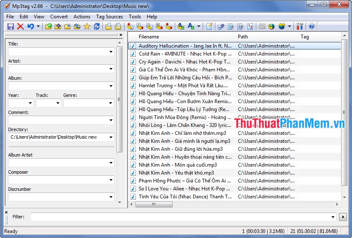
Task: Open the Filter history dropdown arrow
Action: pos(333,217)
